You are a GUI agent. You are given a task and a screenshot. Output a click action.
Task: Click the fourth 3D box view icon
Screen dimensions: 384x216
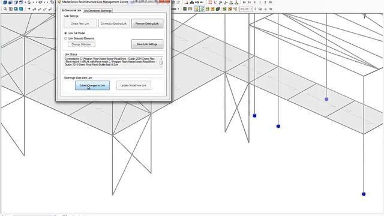tap(21, 2)
